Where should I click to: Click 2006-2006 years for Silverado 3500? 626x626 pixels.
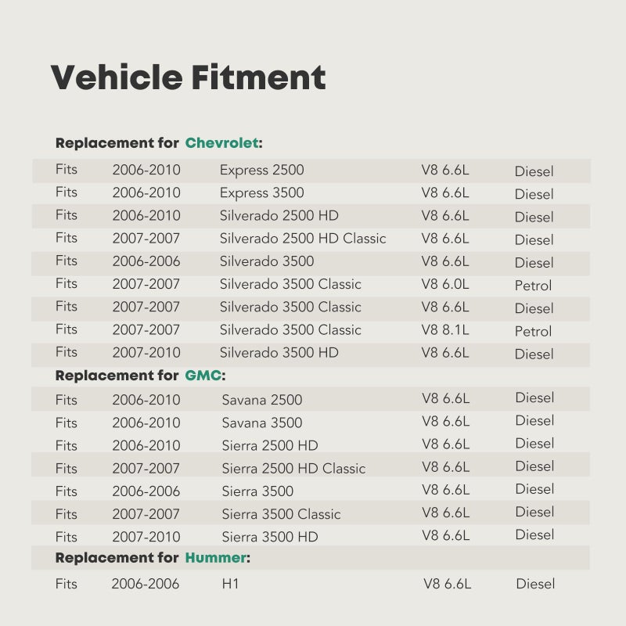point(146,261)
